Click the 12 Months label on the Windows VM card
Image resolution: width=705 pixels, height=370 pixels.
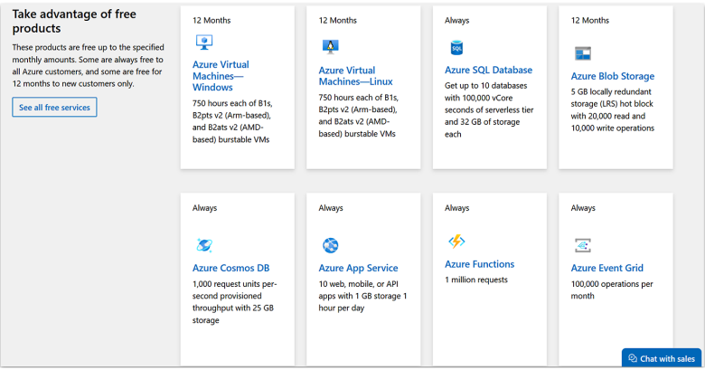coord(211,20)
